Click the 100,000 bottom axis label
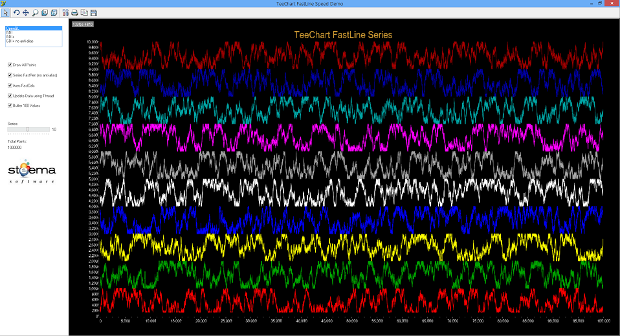The height and width of the screenshot is (336, 620). (603, 321)
